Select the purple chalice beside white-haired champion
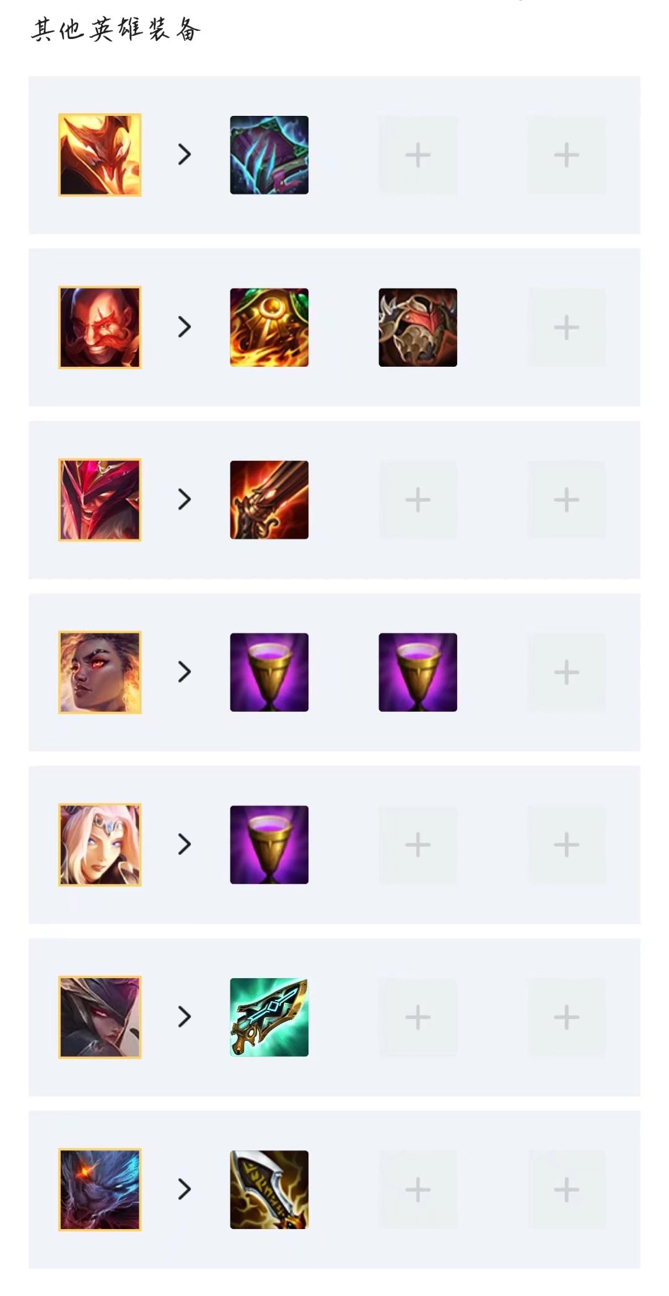 [x=269, y=844]
